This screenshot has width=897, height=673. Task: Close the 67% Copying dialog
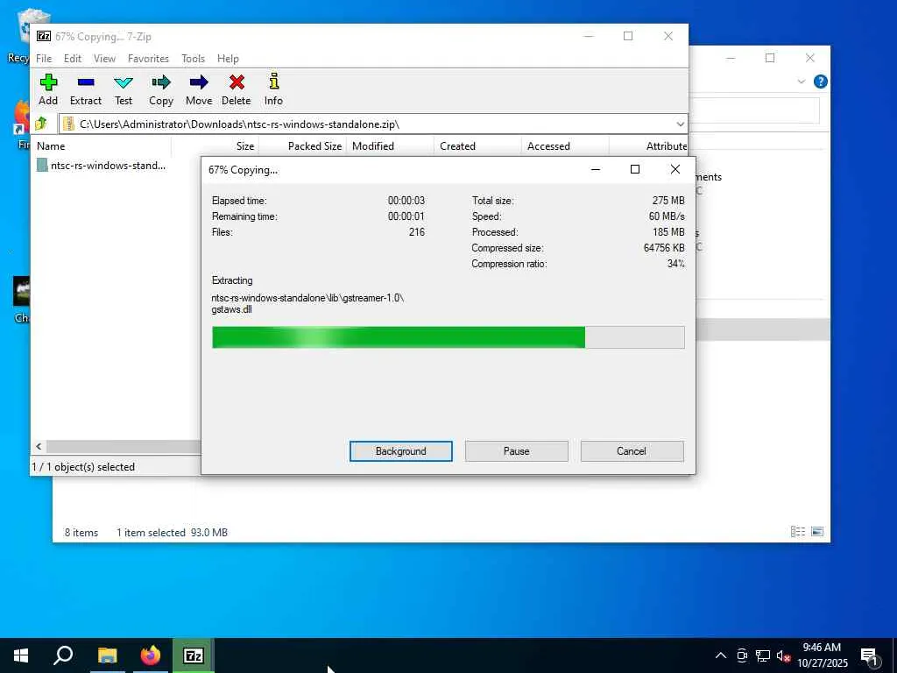(675, 169)
